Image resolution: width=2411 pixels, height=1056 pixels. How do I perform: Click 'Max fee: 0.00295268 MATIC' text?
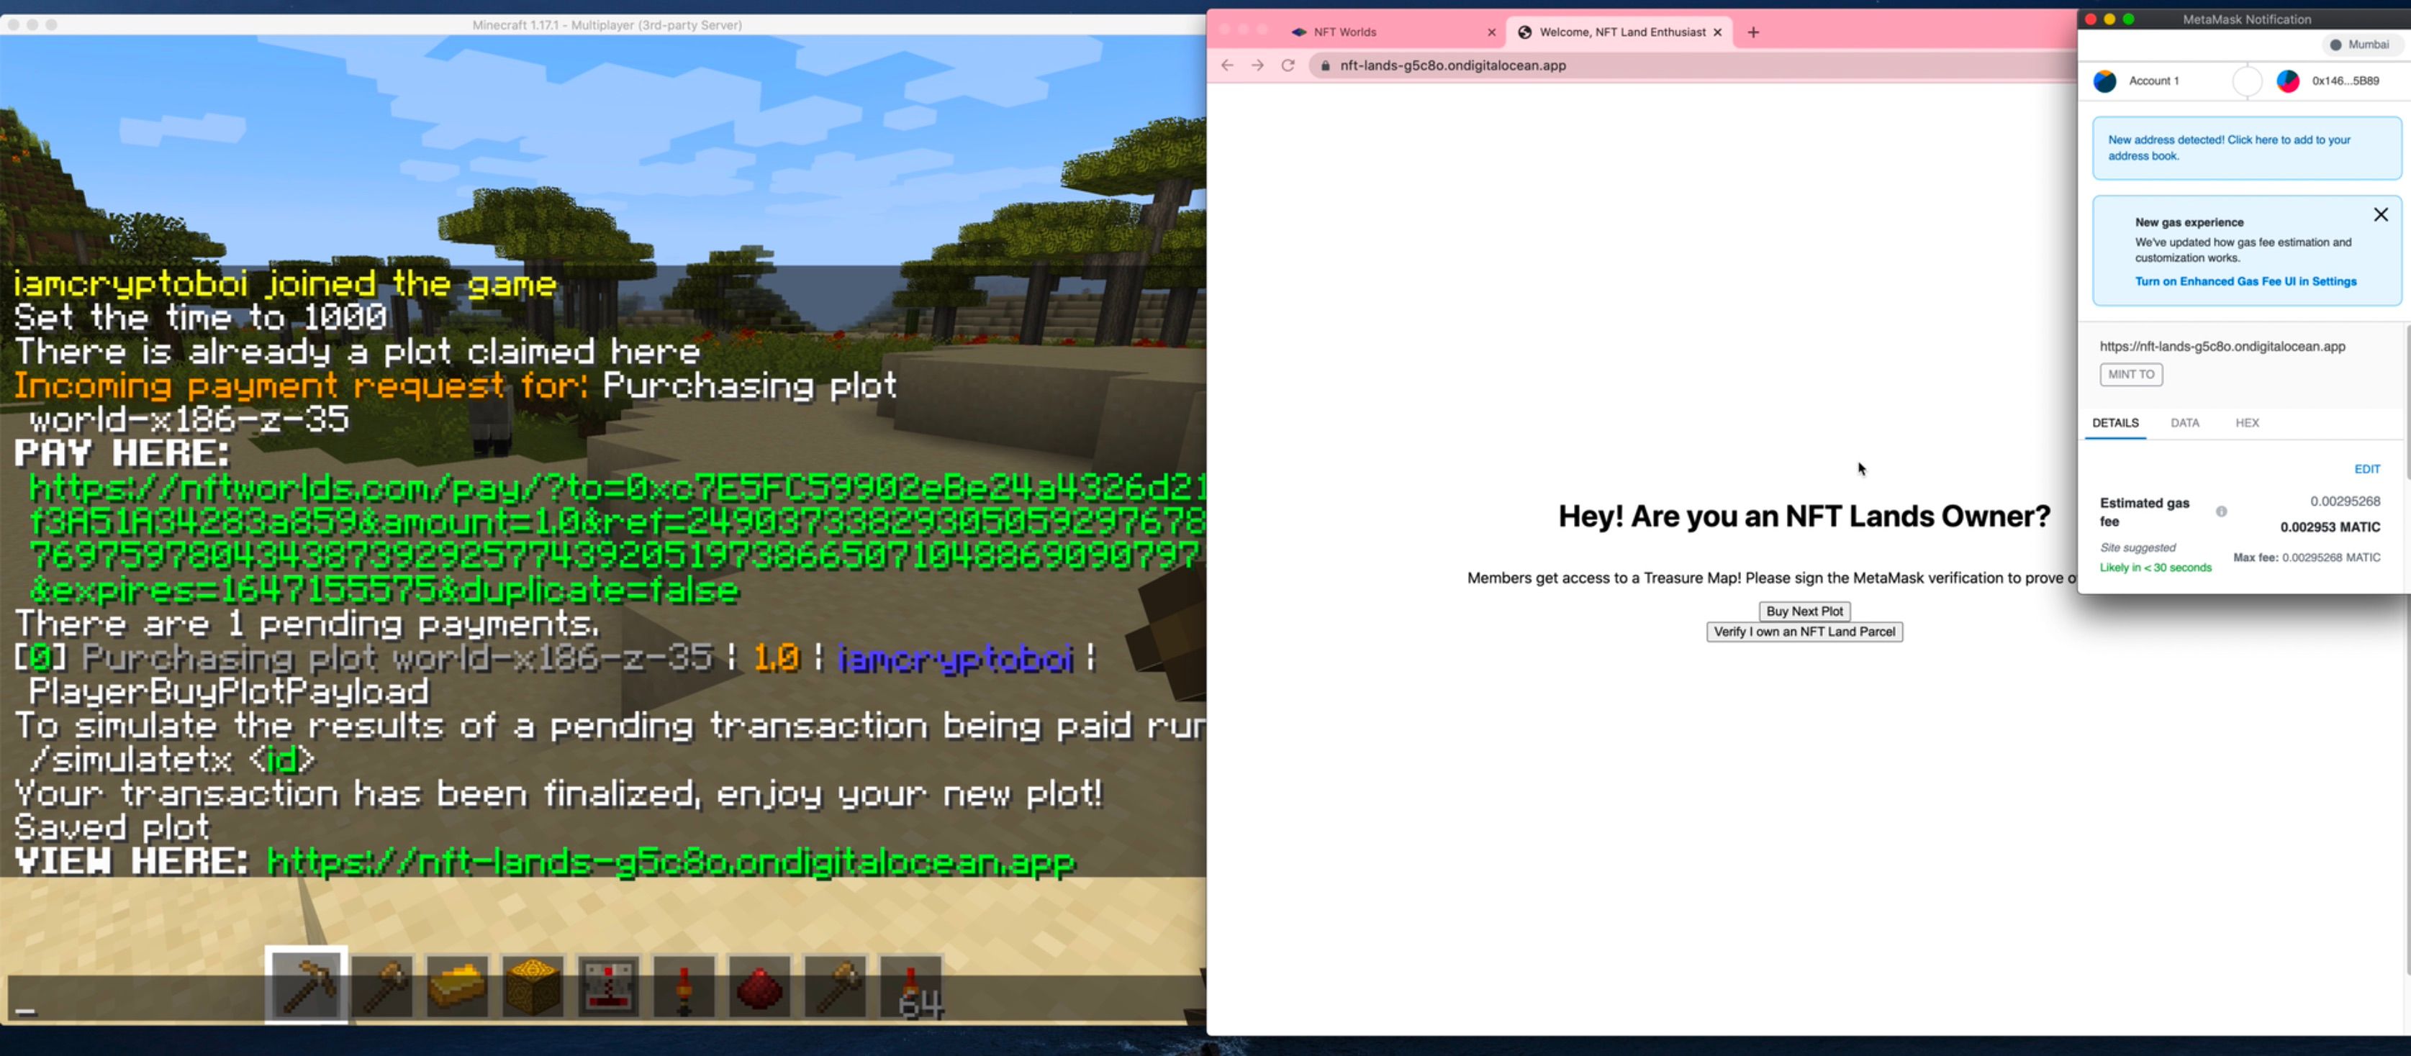coord(2306,557)
